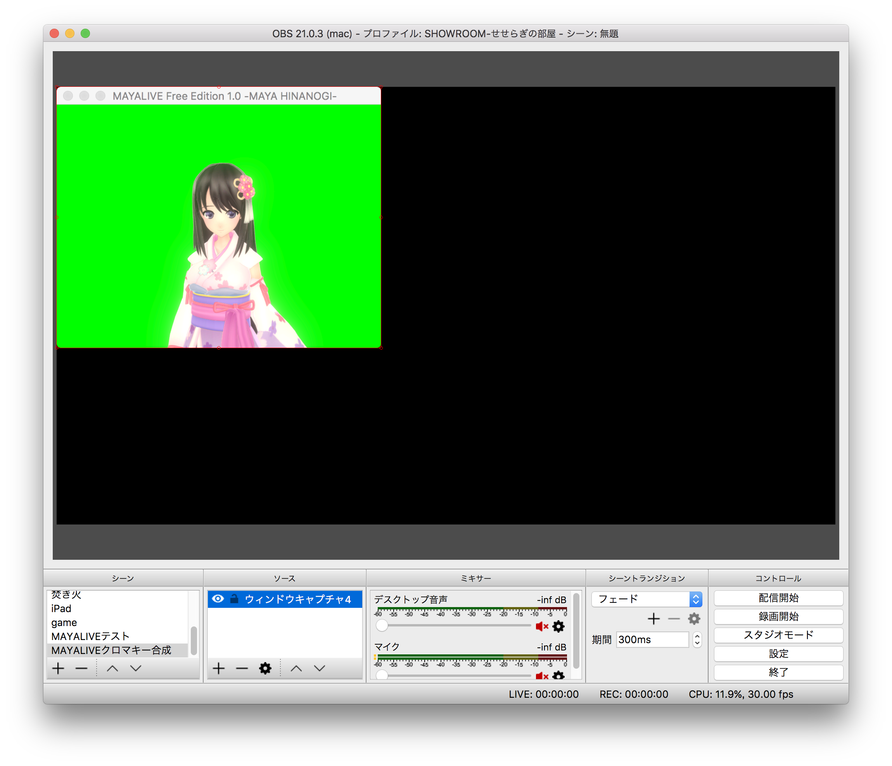Screen dimensions: 892x766
Task: Open マイク audio settings gear
Action: (558, 676)
